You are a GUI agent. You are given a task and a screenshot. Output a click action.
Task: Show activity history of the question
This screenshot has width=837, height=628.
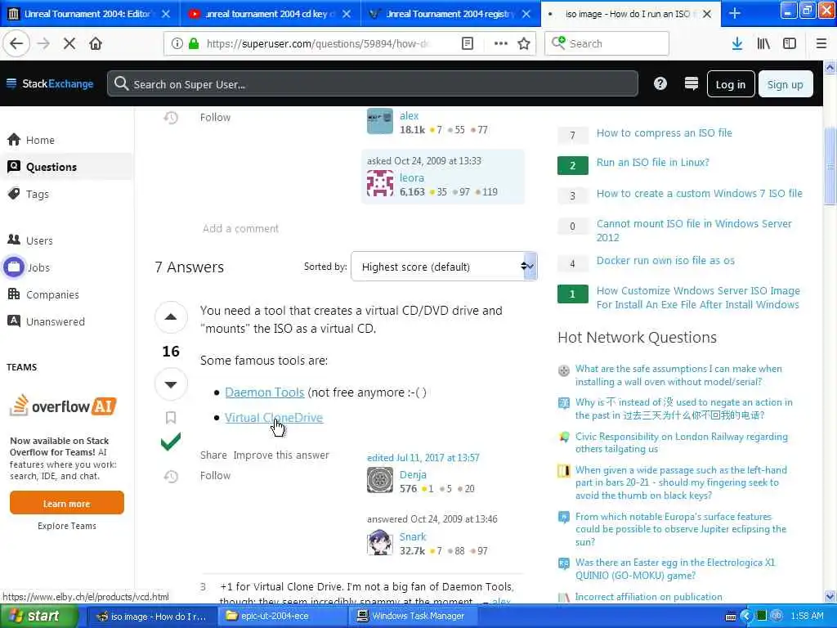pyautogui.click(x=171, y=118)
